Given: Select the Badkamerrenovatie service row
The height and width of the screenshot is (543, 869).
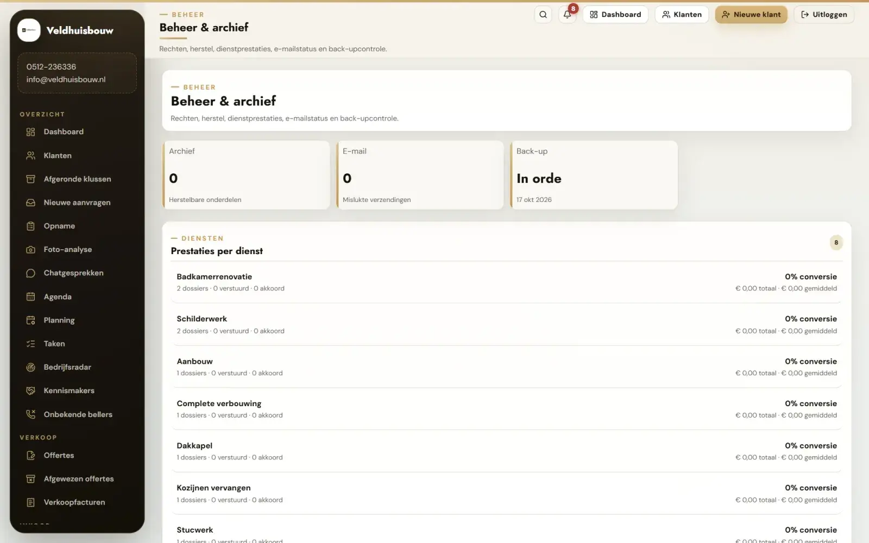Looking at the screenshot, I should coord(507,282).
